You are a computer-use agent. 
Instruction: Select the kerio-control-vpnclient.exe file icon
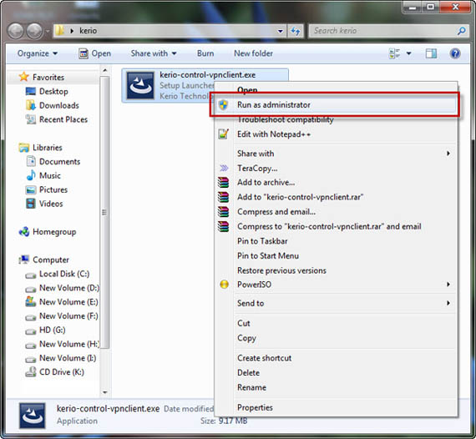(x=140, y=86)
